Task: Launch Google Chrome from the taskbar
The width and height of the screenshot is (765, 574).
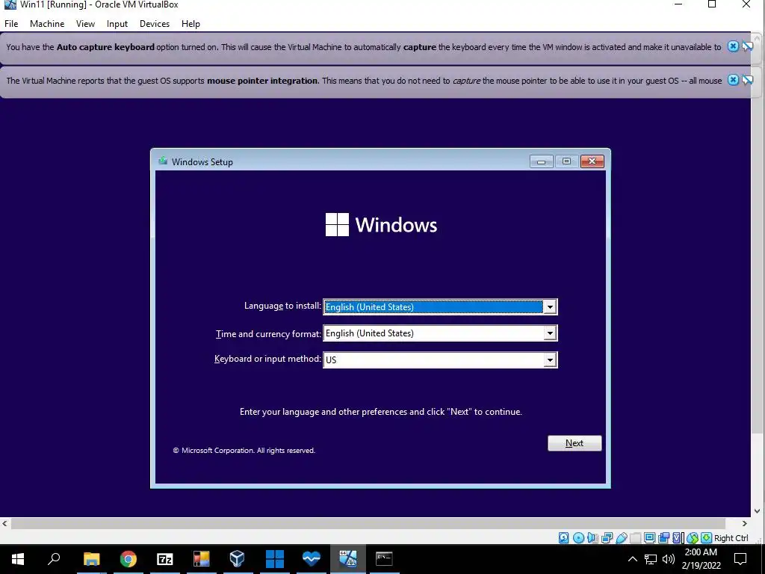Action: (128, 559)
